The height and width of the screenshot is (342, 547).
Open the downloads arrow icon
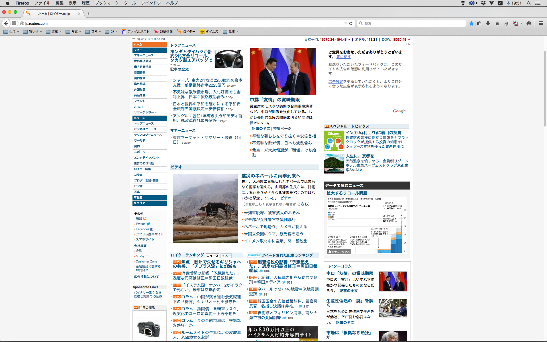coord(488,23)
